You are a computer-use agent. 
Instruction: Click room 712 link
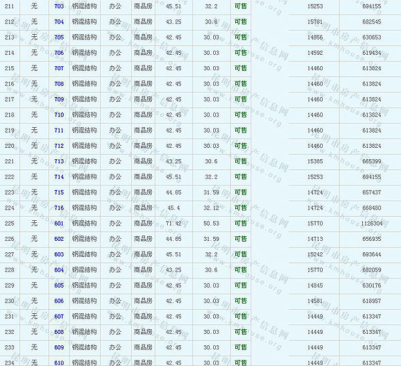(x=59, y=146)
